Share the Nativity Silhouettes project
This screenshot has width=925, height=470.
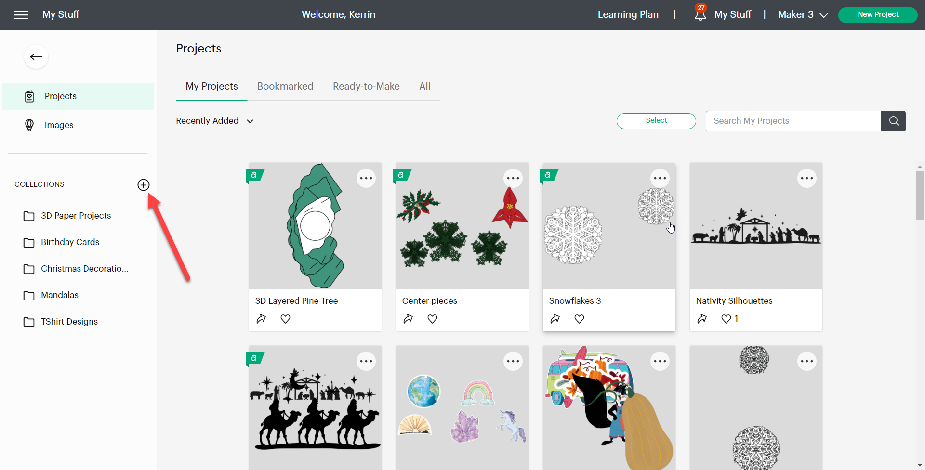pos(702,319)
